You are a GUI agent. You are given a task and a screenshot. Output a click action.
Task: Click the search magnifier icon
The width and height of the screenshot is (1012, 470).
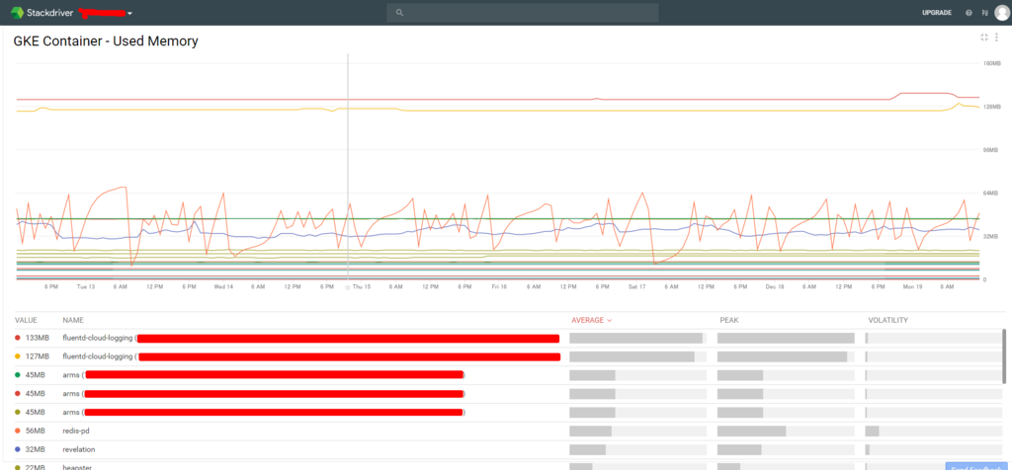pyautogui.click(x=399, y=12)
